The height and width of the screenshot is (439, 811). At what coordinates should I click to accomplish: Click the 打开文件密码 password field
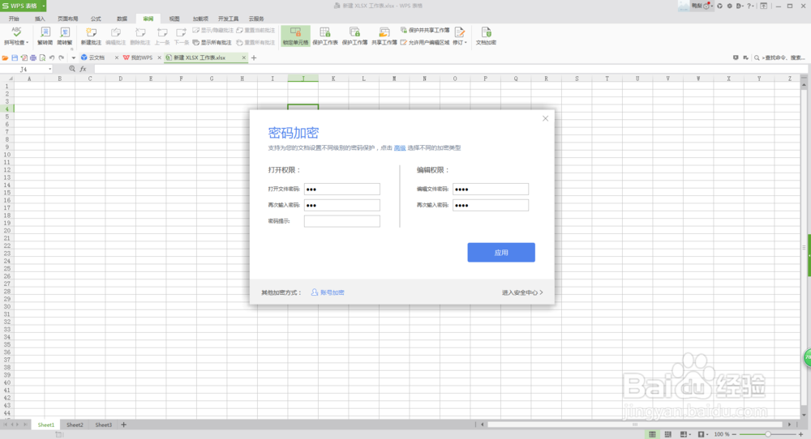coord(342,189)
